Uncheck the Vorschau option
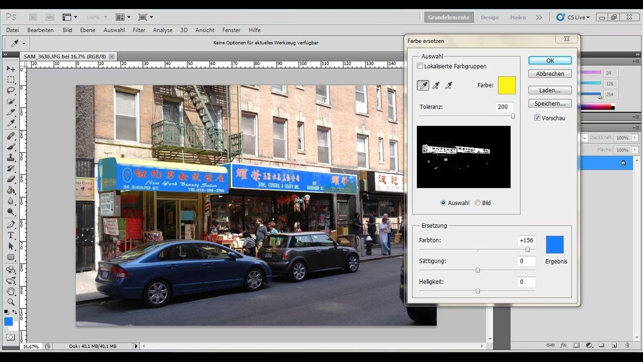Screen dimensions: 643x362 (537, 118)
